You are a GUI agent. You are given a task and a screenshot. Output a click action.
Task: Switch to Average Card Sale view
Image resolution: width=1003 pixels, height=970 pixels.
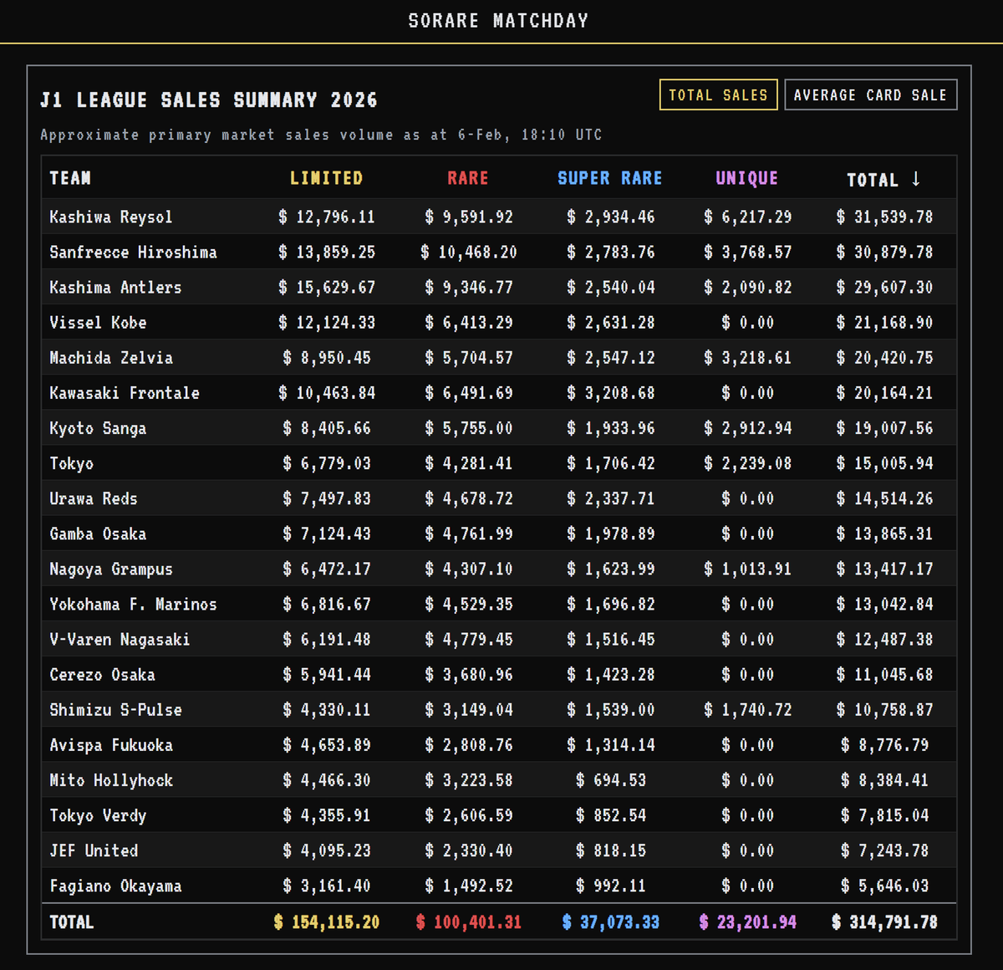(870, 95)
